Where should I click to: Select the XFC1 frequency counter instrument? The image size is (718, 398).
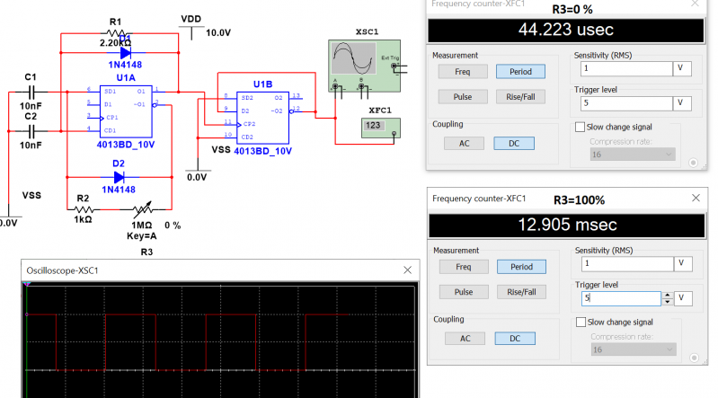[x=379, y=128]
